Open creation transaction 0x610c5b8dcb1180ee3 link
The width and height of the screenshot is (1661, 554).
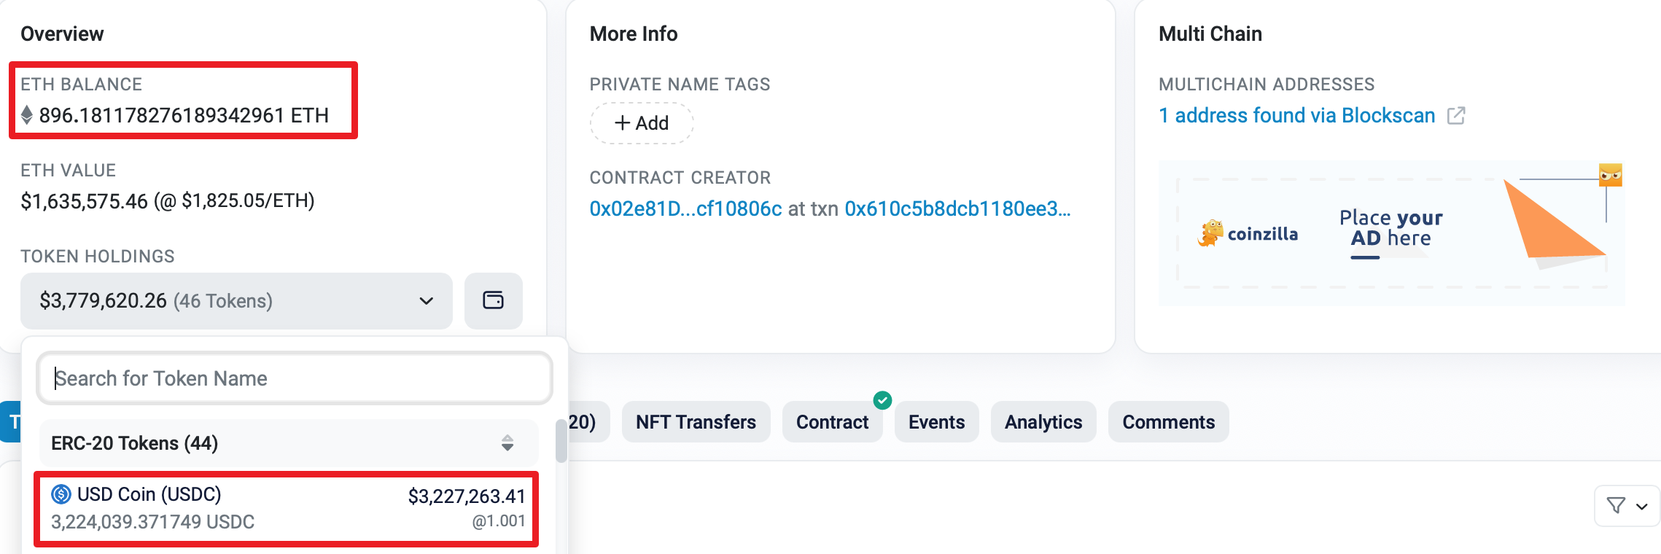957,208
